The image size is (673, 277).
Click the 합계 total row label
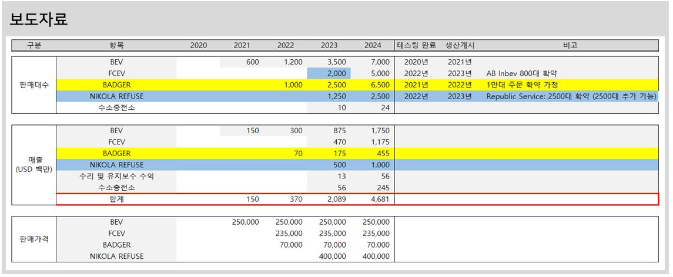click(116, 200)
